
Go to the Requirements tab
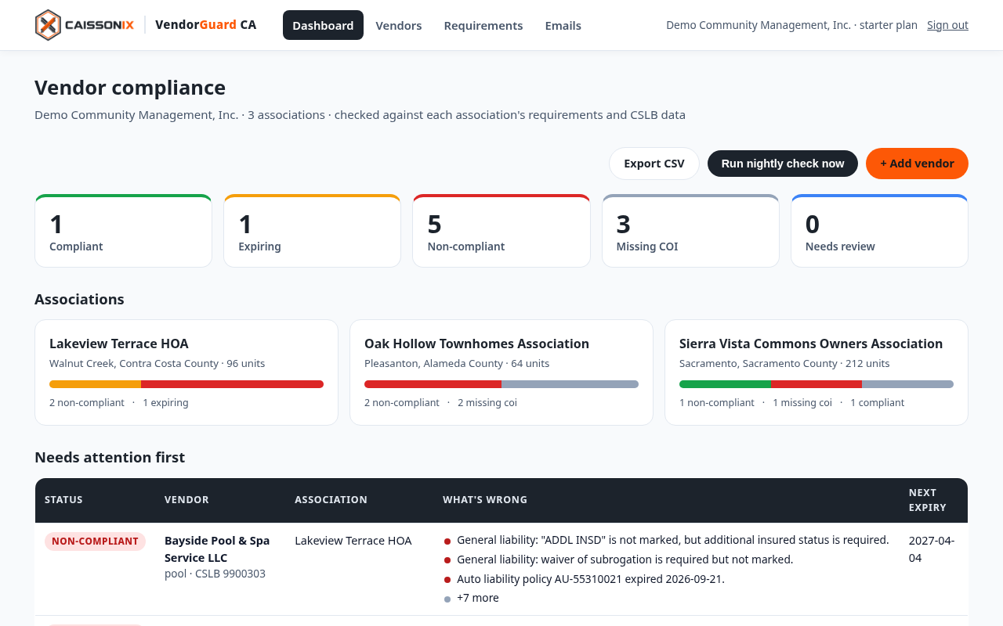483,25
